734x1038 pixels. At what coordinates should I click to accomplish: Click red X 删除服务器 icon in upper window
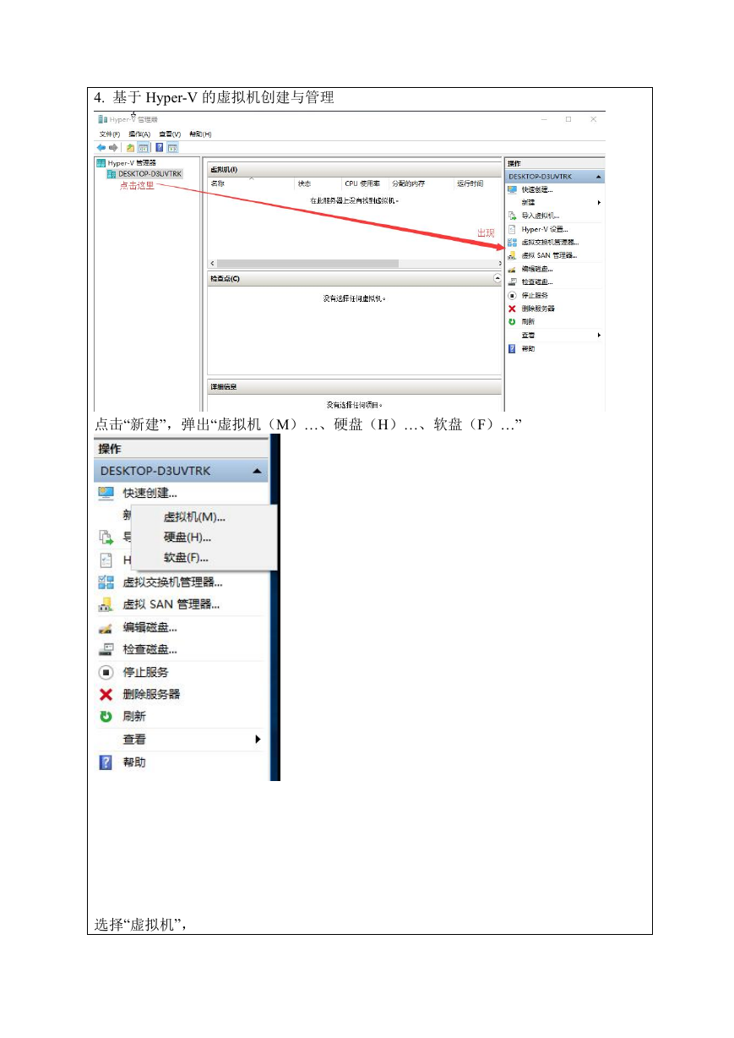(512, 309)
